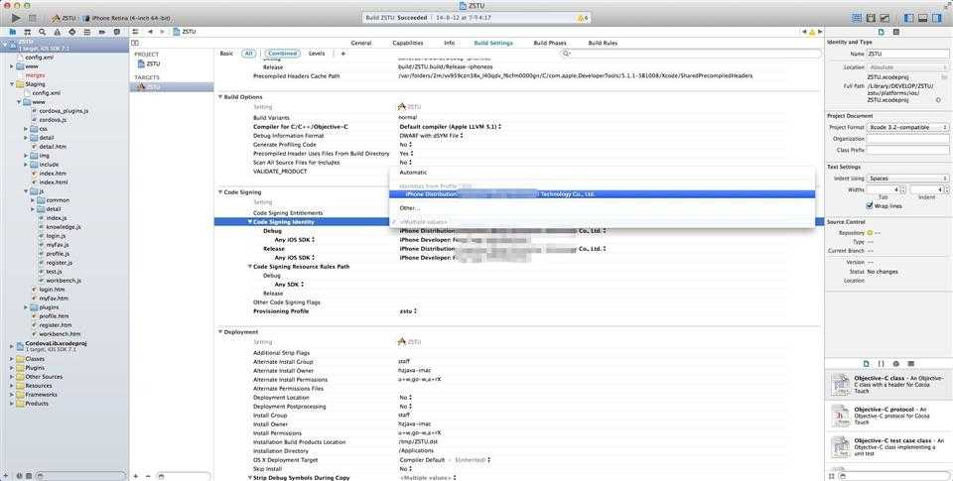Screen dimensions: 953x481
Task: Go forward with jump bar right arrow
Action: coord(162,32)
